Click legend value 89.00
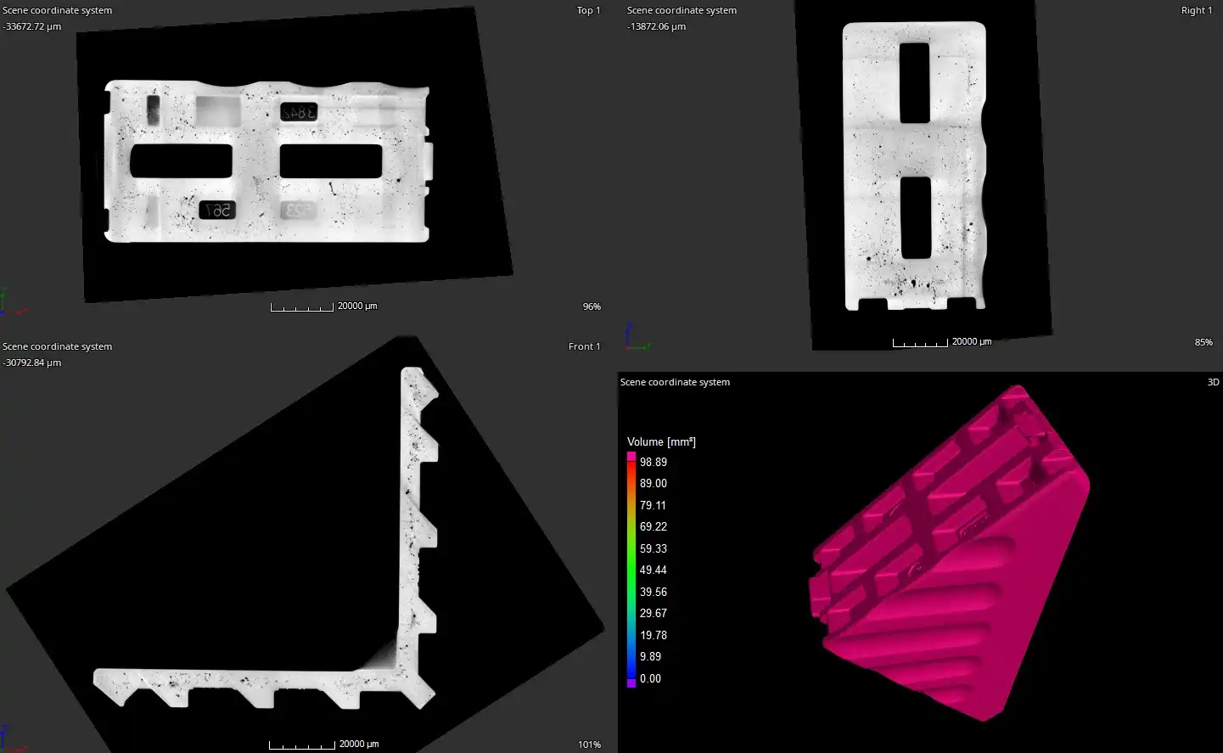The image size is (1223, 753). pos(654,484)
